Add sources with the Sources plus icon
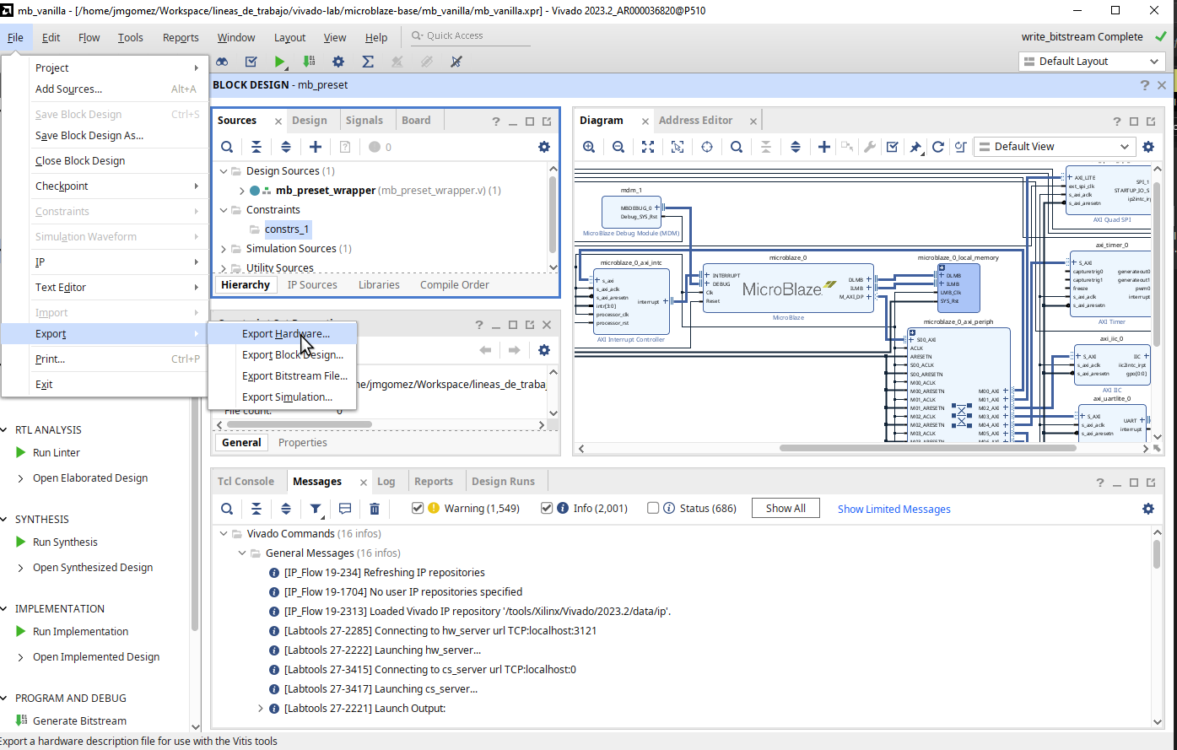 click(x=316, y=147)
